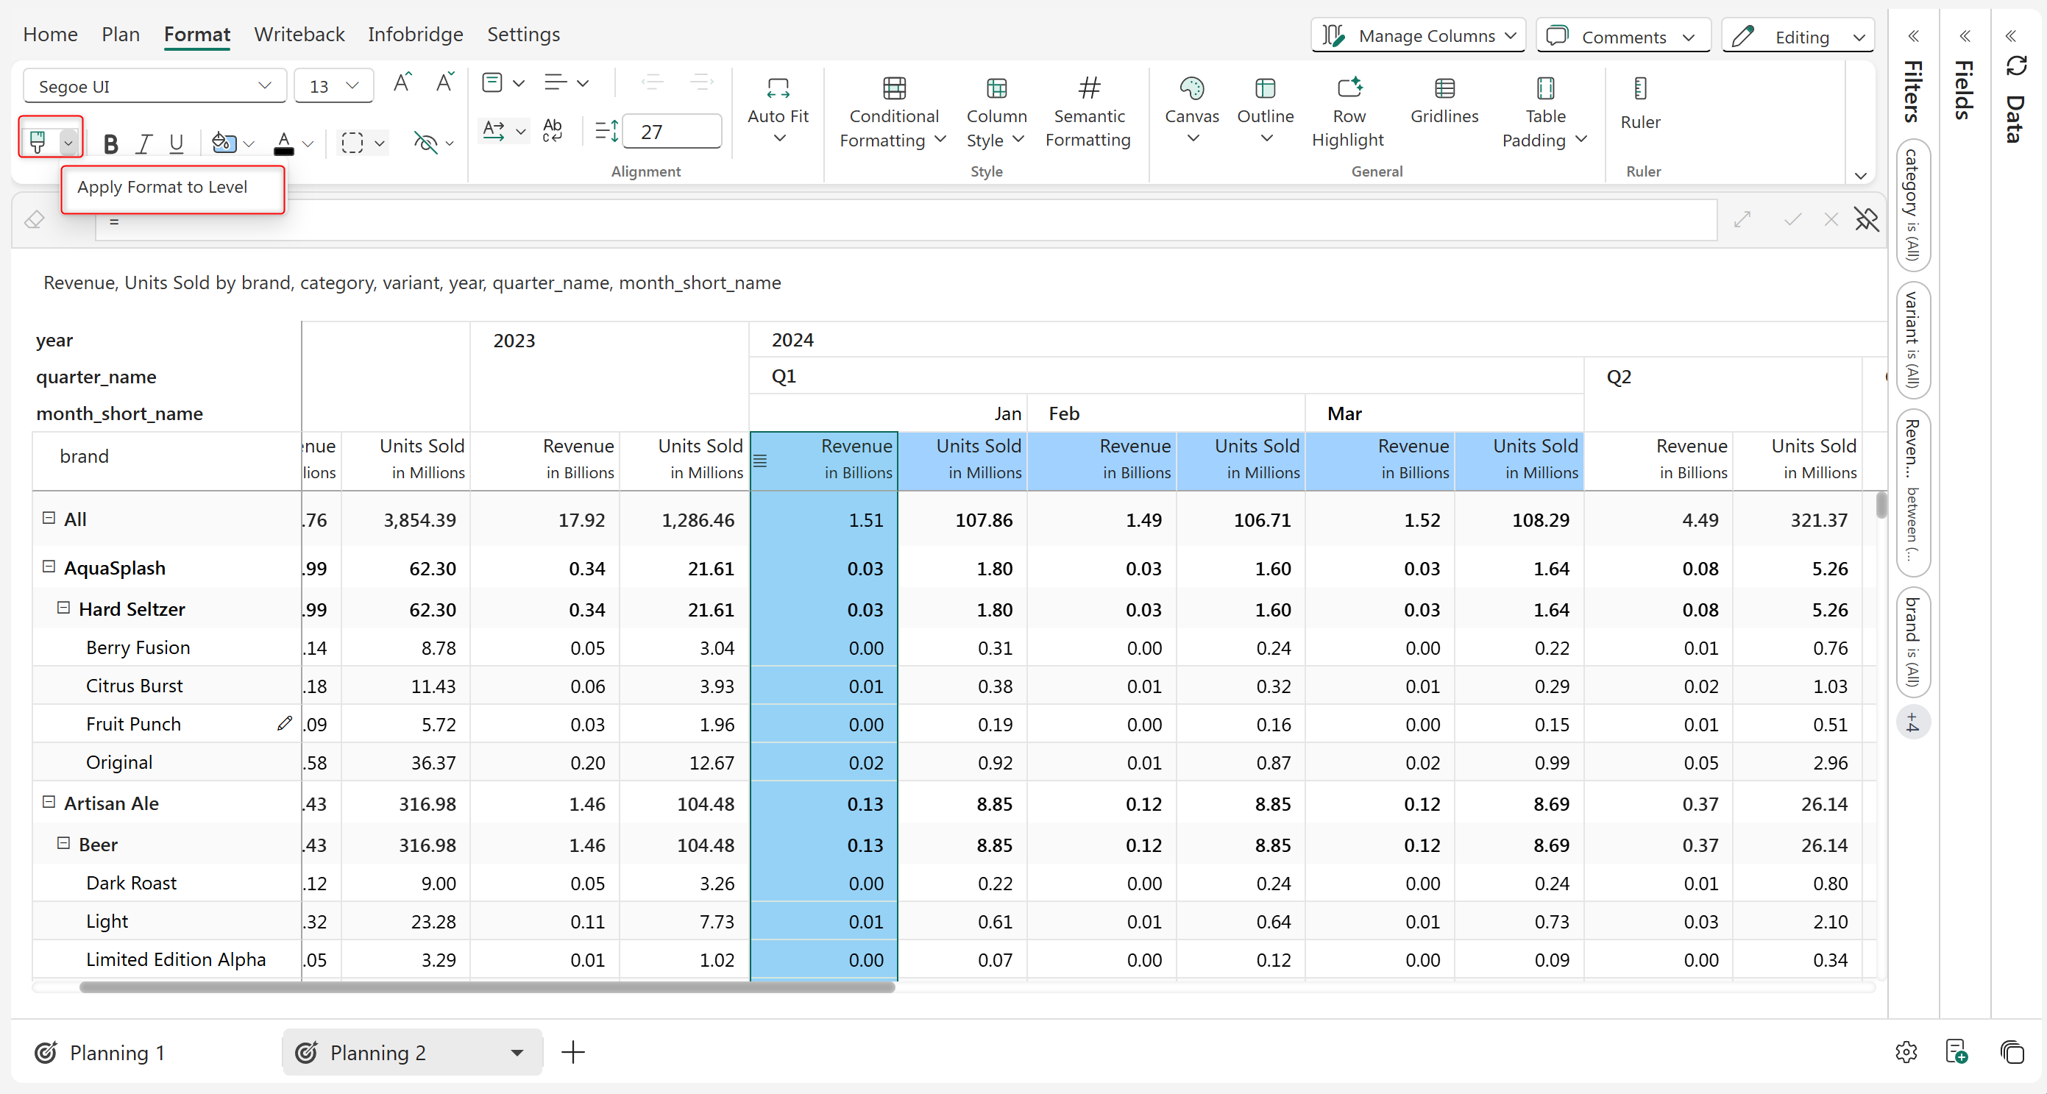Switch to the Writeback tab
This screenshot has width=2047, height=1094.
(299, 34)
